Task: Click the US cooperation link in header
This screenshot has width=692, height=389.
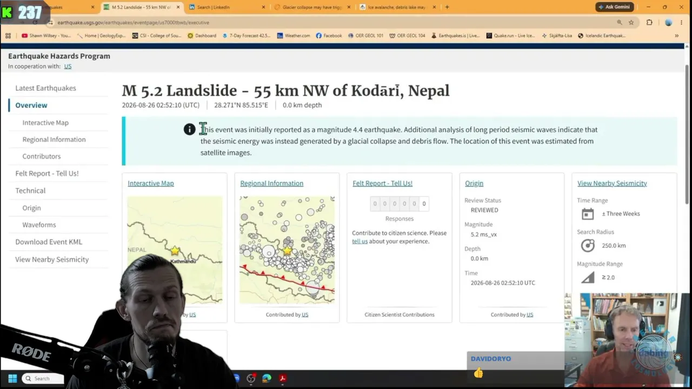Action: (68, 66)
